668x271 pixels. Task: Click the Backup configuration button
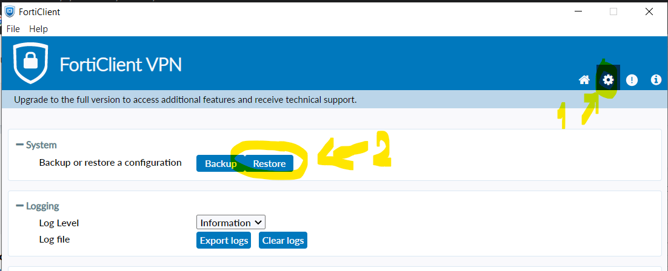tap(220, 163)
